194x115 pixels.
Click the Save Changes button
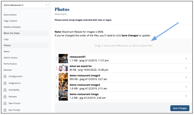[x=180, y=108]
